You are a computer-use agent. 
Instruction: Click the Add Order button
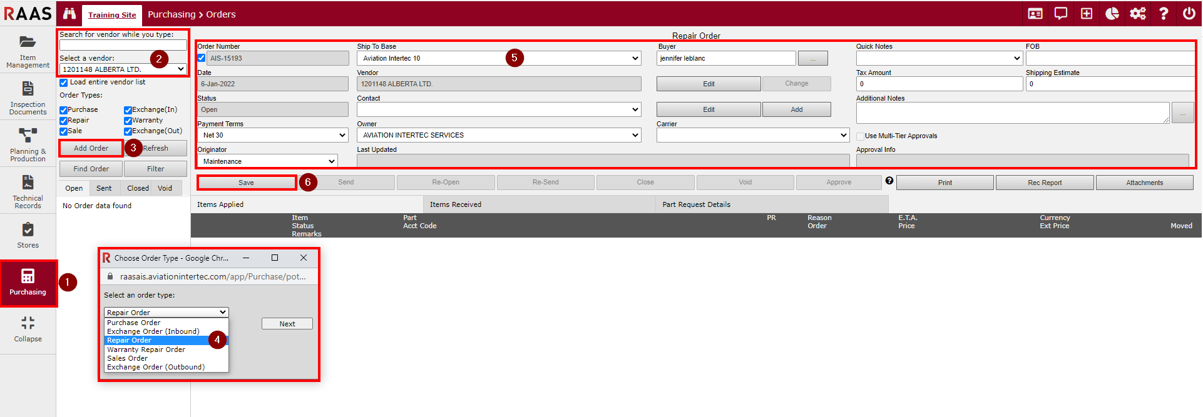[x=91, y=148]
